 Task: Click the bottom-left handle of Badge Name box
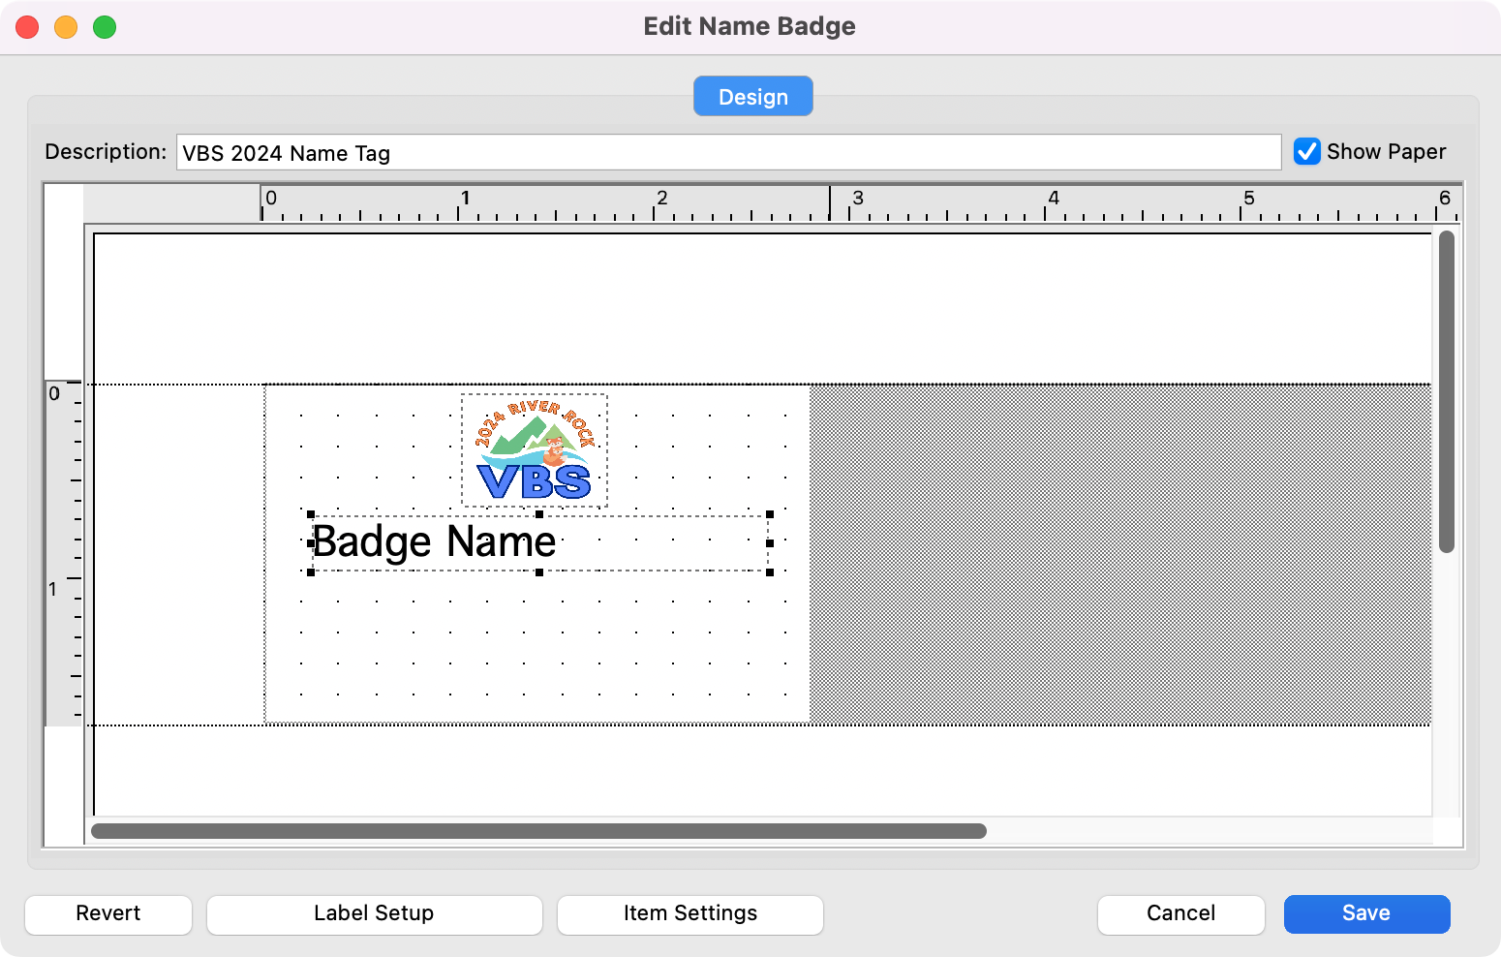[x=311, y=572]
